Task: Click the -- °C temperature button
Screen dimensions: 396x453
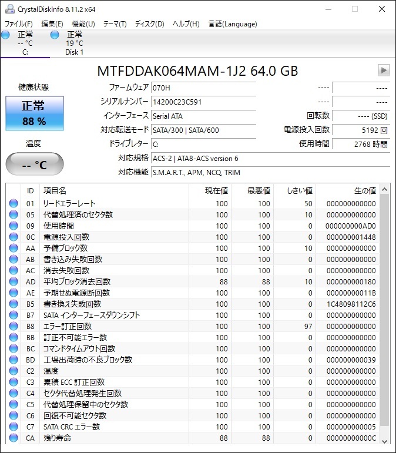Action: [x=35, y=164]
